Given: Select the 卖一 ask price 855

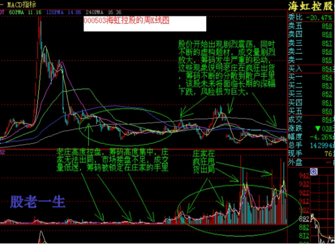Looking at the screenshot, I should 327,60.
